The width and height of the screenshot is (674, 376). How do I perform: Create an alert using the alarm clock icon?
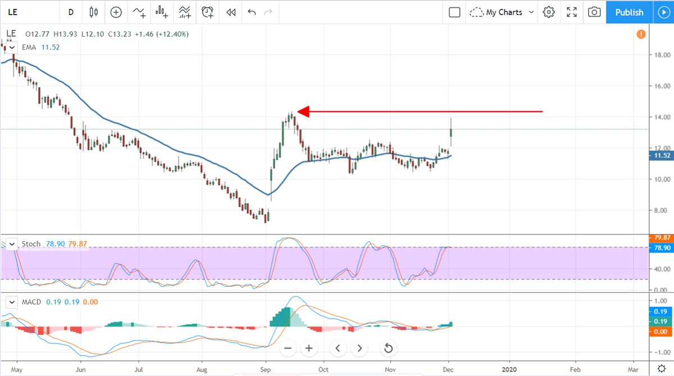207,12
